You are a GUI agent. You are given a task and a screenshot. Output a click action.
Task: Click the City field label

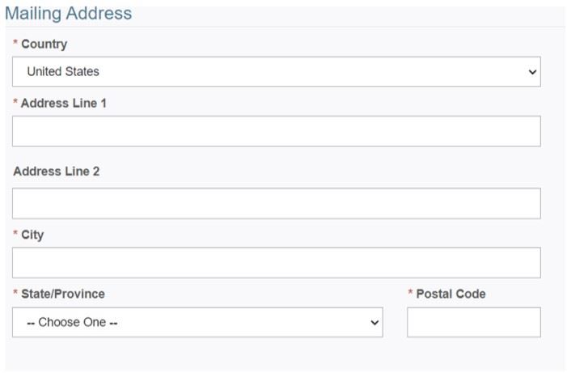32,235
